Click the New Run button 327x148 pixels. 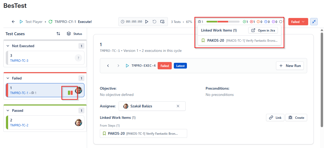click(x=290, y=66)
